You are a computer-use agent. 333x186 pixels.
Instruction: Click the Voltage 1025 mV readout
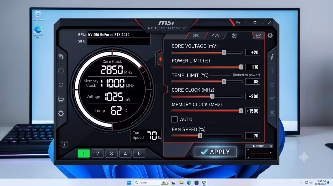tap(118, 97)
